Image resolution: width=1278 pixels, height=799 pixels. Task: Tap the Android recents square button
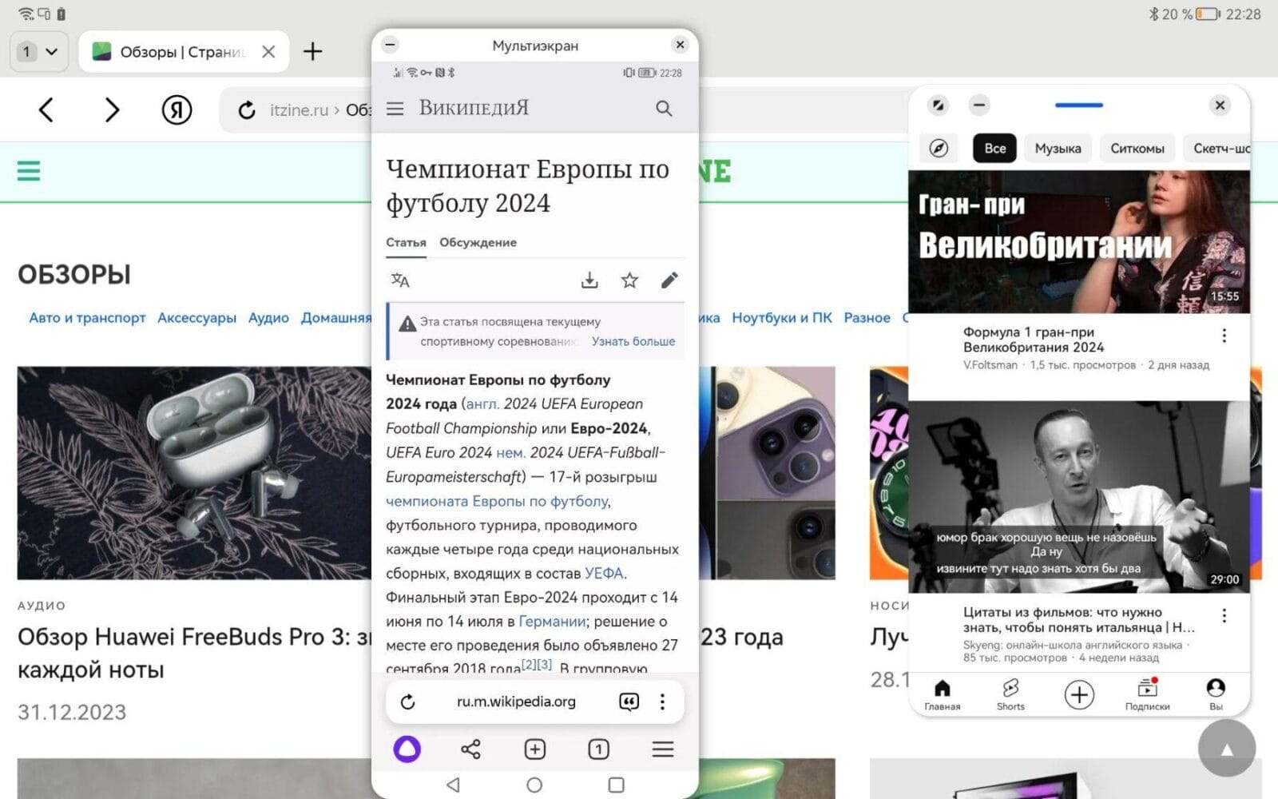coord(616,785)
